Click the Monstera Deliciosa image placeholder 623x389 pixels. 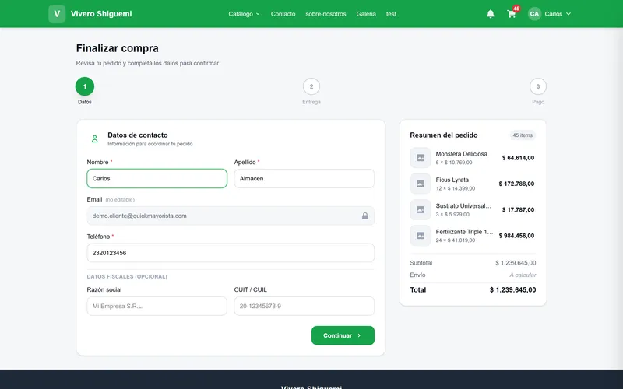click(421, 158)
